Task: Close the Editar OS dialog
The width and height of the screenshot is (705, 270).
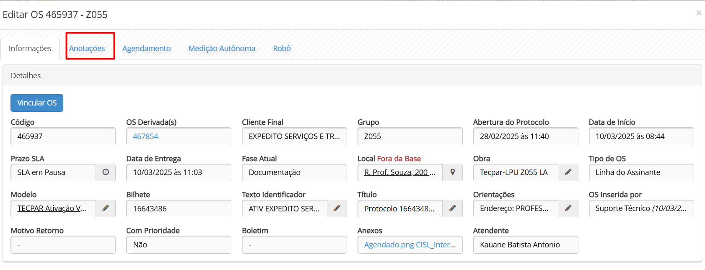Action: (699, 13)
